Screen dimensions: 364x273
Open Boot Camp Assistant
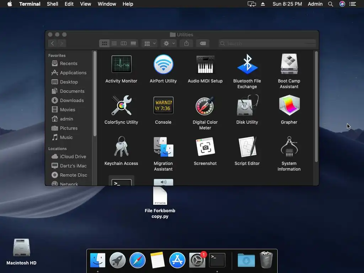pyautogui.click(x=289, y=64)
